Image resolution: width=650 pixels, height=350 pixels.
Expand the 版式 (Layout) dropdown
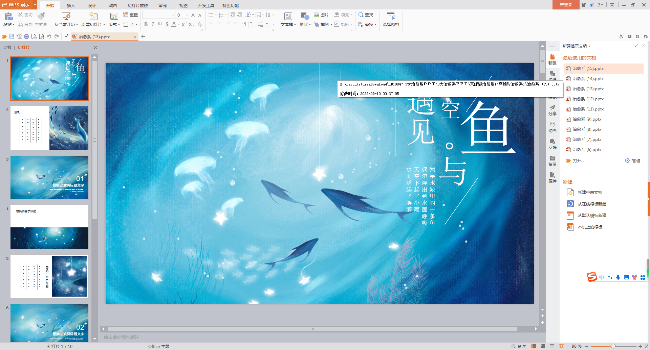114,25
